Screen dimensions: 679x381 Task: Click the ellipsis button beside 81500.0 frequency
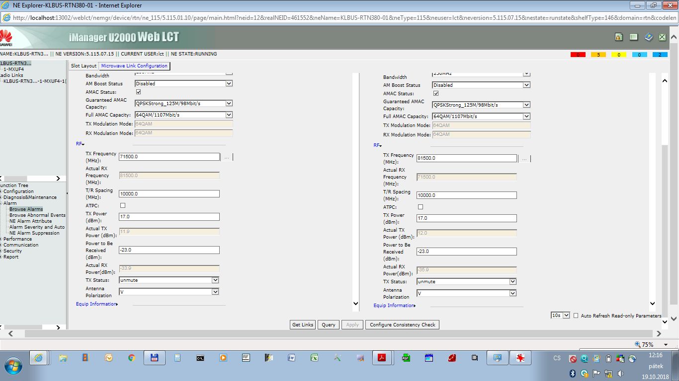tap(524, 159)
